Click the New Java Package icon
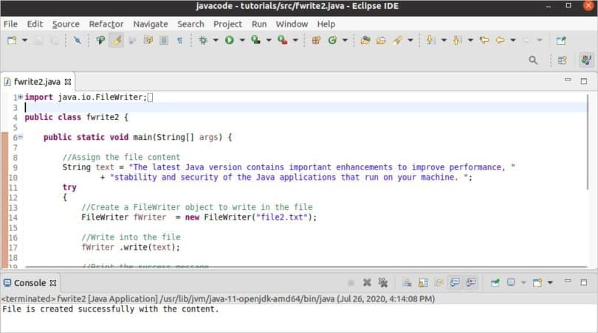Screen dimensions: 598x333 point(316,40)
